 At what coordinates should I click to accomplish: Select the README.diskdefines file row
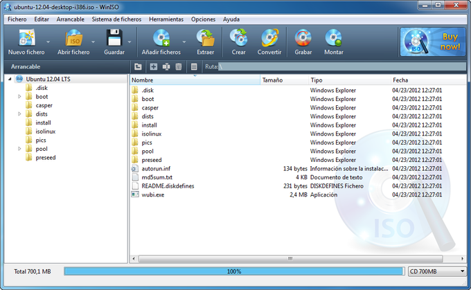tap(298, 185)
